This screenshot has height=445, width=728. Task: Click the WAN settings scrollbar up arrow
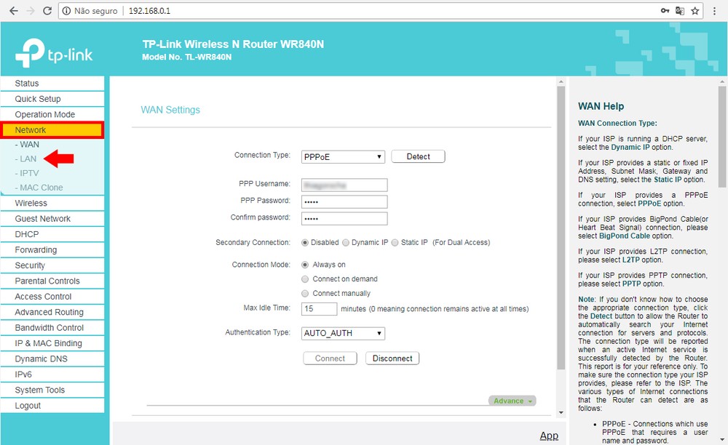click(561, 81)
